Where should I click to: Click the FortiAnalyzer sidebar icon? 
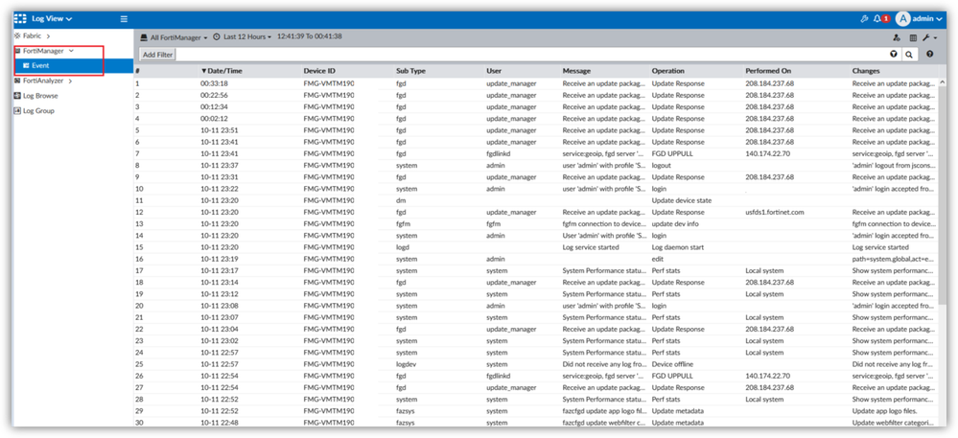(x=17, y=81)
